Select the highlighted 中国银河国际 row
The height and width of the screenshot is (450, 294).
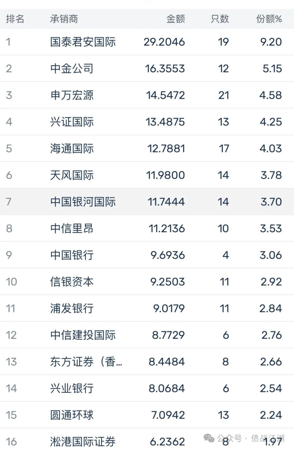point(147,202)
